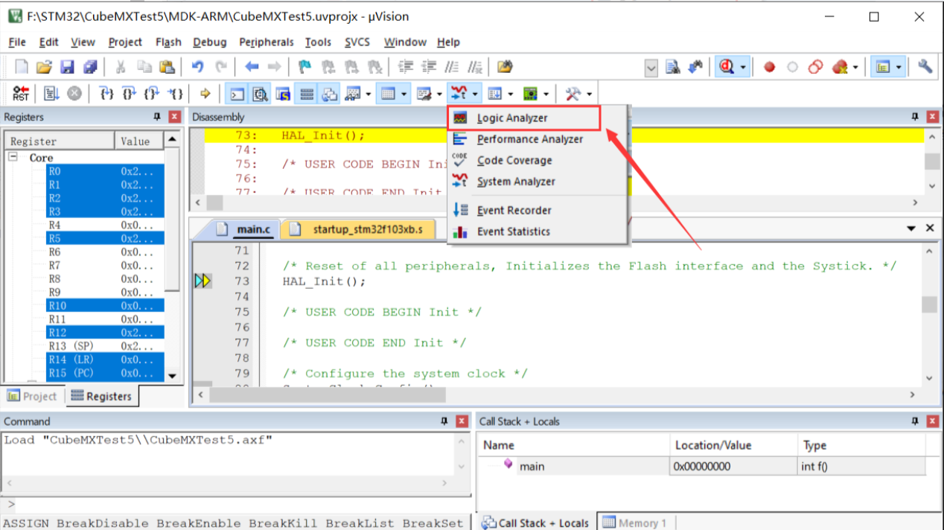Viewport: 944px width, 530px height.
Task: Click the Kill All Breakpoints icon
Action: coord(840,67)
